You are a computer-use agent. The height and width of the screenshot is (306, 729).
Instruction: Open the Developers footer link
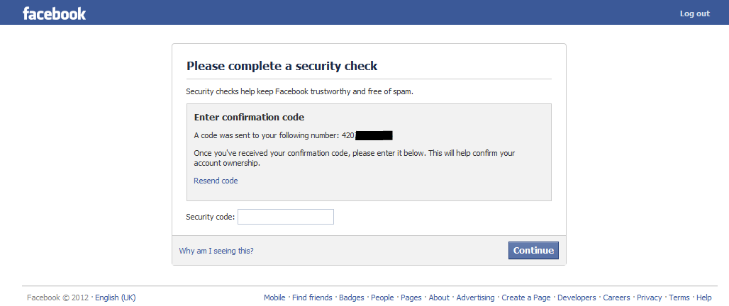point(577,297)
